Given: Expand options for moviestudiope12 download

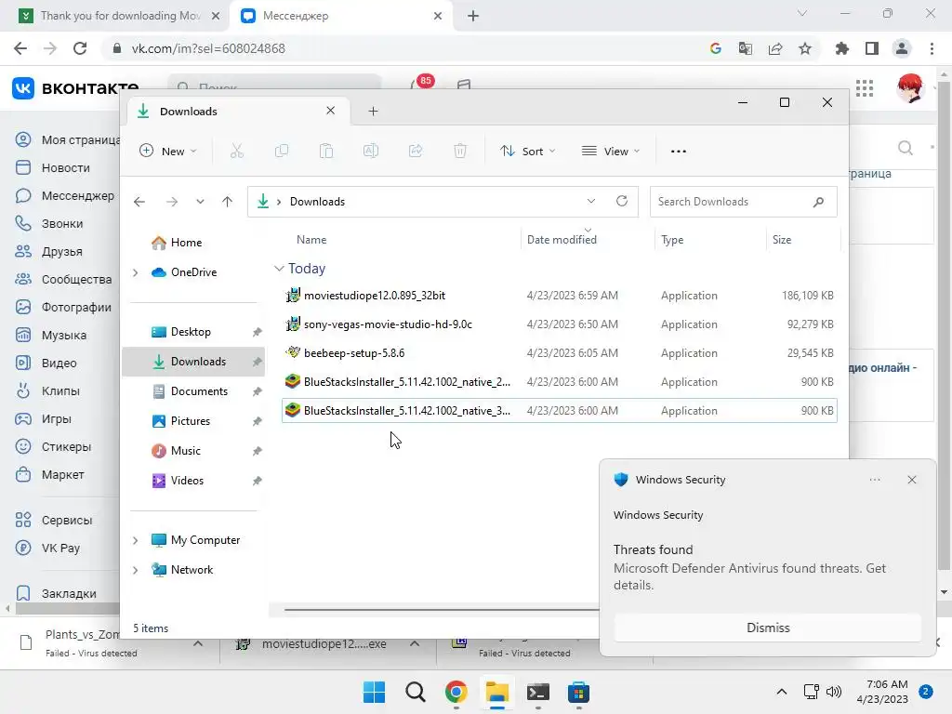Looking at the screenshot, I should coord(415,643).
